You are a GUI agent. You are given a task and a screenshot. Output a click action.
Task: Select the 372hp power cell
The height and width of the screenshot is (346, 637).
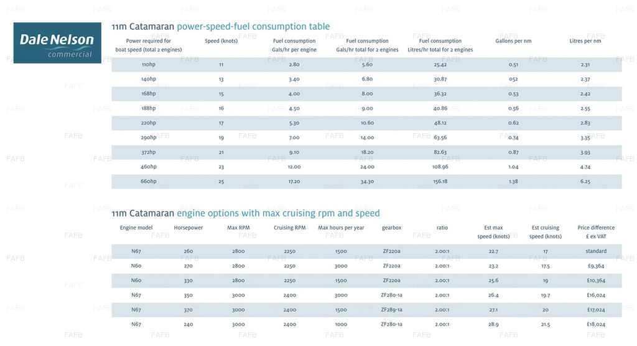coord(149,152)
